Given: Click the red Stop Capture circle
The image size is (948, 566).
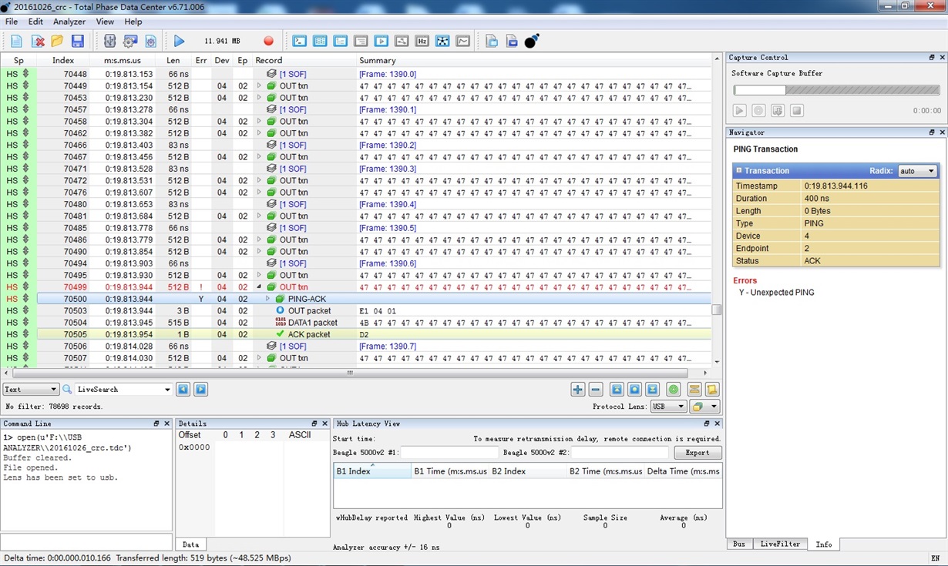Looking at the screenshot, I should 268,41.
